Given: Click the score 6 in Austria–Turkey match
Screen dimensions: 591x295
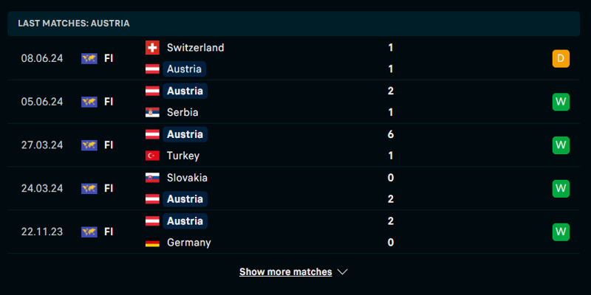Looking at the screenshot, I should point(390,134).
